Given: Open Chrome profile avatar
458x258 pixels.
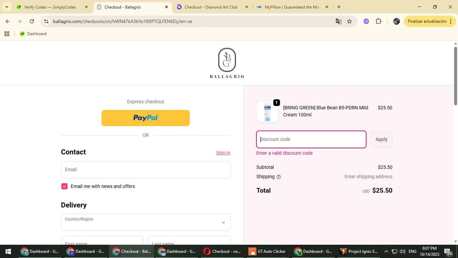Looking at the screenshot, I should pos(396,21).
